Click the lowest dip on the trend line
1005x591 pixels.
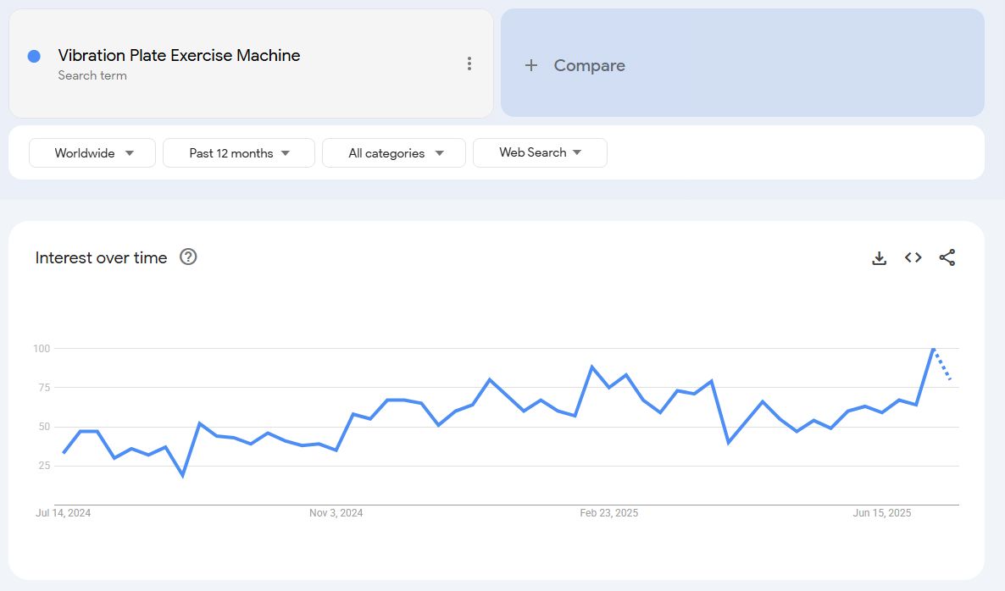(x=182, y=475)
